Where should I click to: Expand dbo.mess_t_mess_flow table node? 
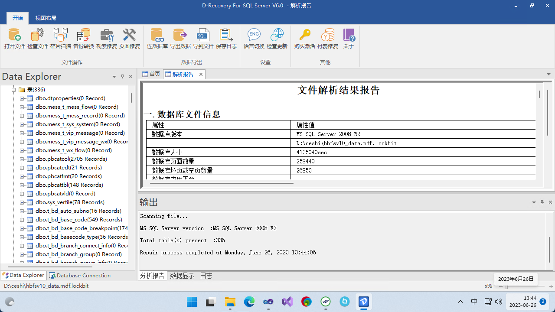point(22,107)
